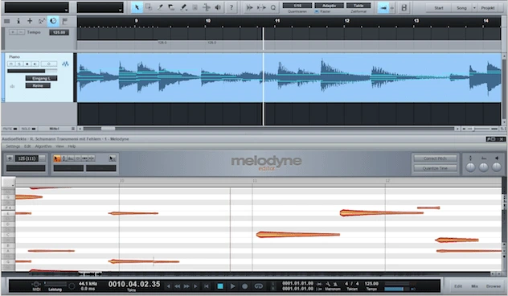Open the Browse panel button

click(493, 286)
